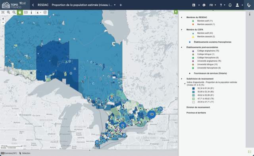Image resolution: width=254 pixels, height=156 pixels.
Task: Select the rectangle selection tool
Action: pyautogui.click(x=37, y=12)
